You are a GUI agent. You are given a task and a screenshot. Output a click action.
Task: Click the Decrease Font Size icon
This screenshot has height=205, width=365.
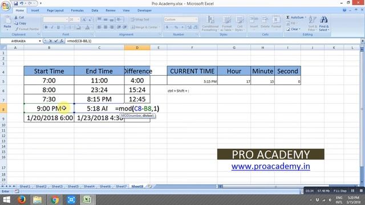click(90, 19)
